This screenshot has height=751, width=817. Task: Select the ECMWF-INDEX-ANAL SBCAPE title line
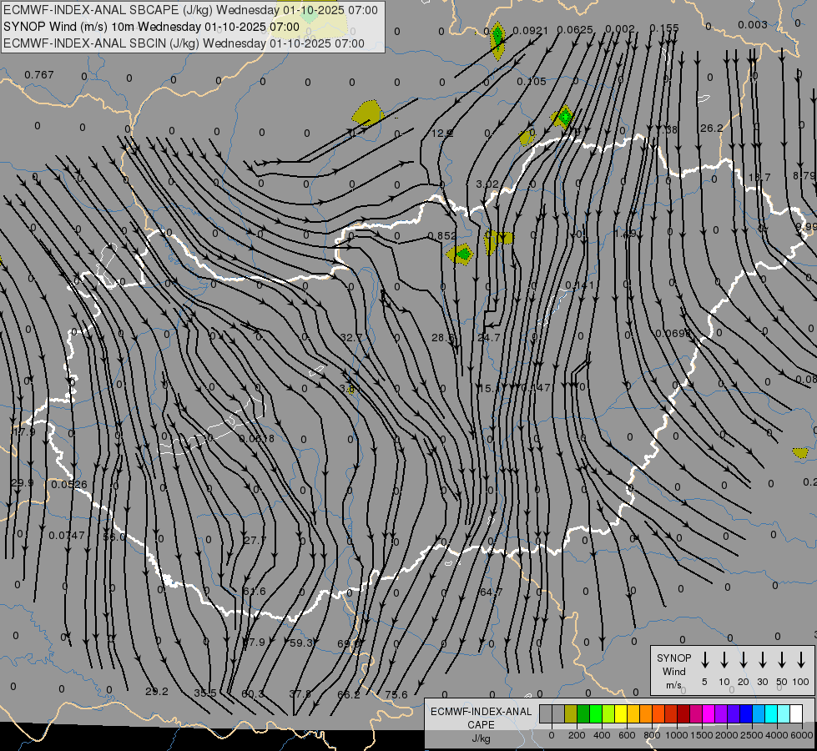(x=190, y=10)
